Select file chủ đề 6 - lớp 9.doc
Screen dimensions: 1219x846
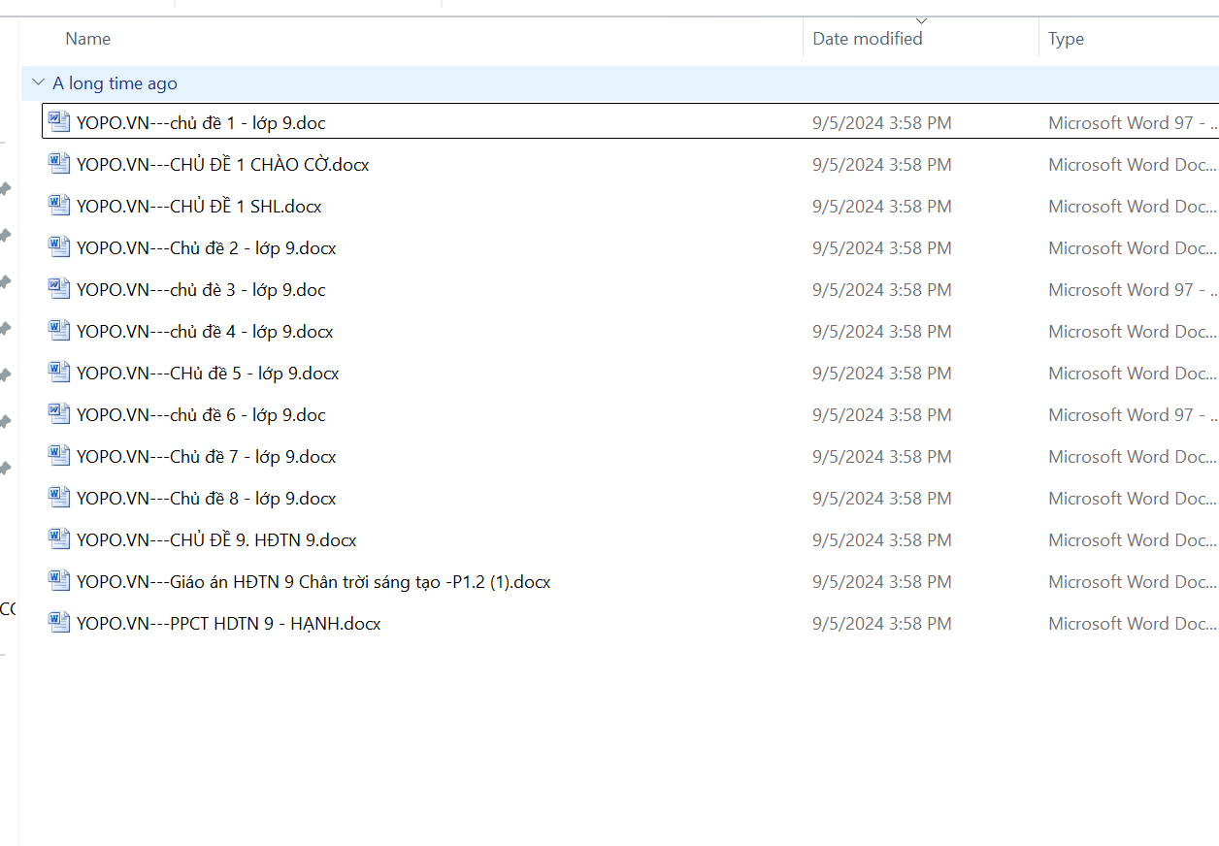[201, 415]
